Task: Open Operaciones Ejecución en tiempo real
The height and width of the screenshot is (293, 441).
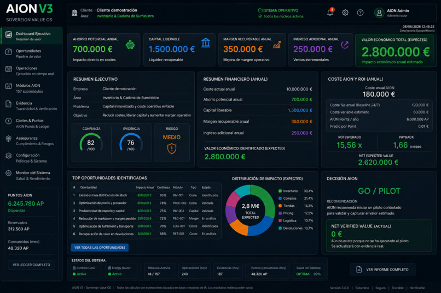Action: [32, 70]
